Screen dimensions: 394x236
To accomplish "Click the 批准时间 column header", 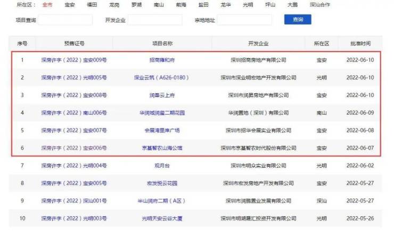I will coord(360,44).
